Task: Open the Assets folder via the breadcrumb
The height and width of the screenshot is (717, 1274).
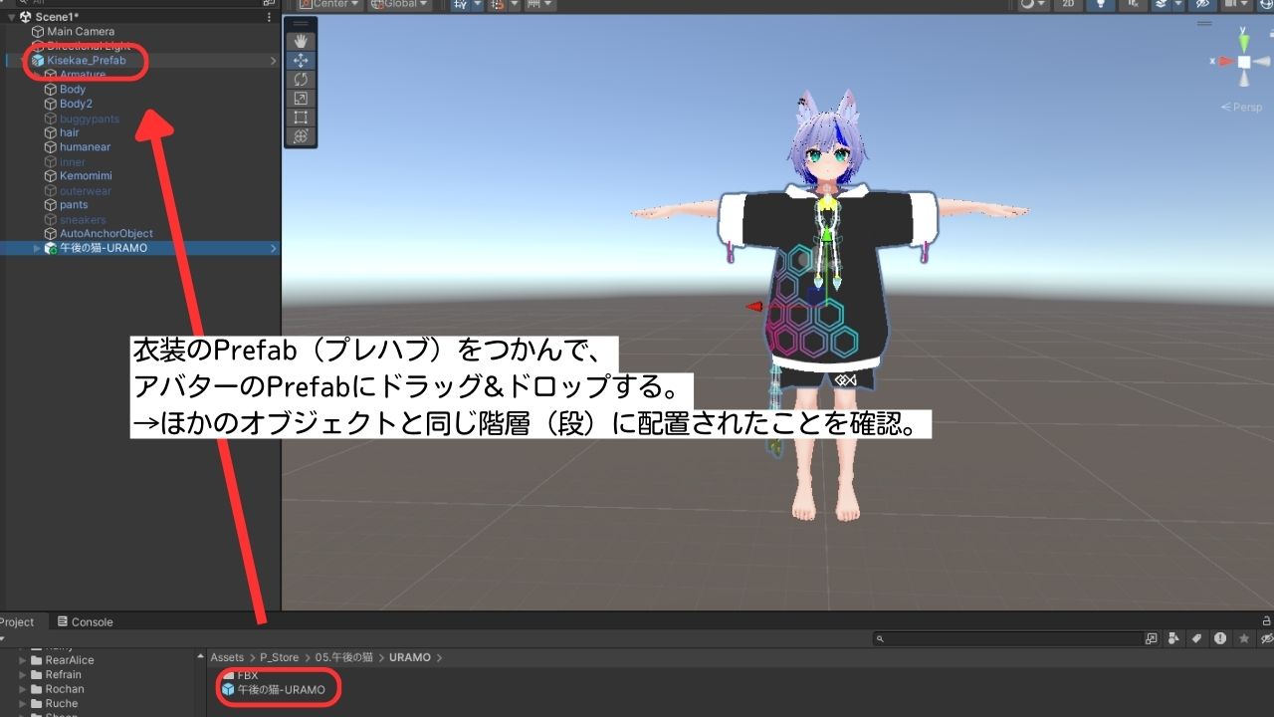Action: 227,657
